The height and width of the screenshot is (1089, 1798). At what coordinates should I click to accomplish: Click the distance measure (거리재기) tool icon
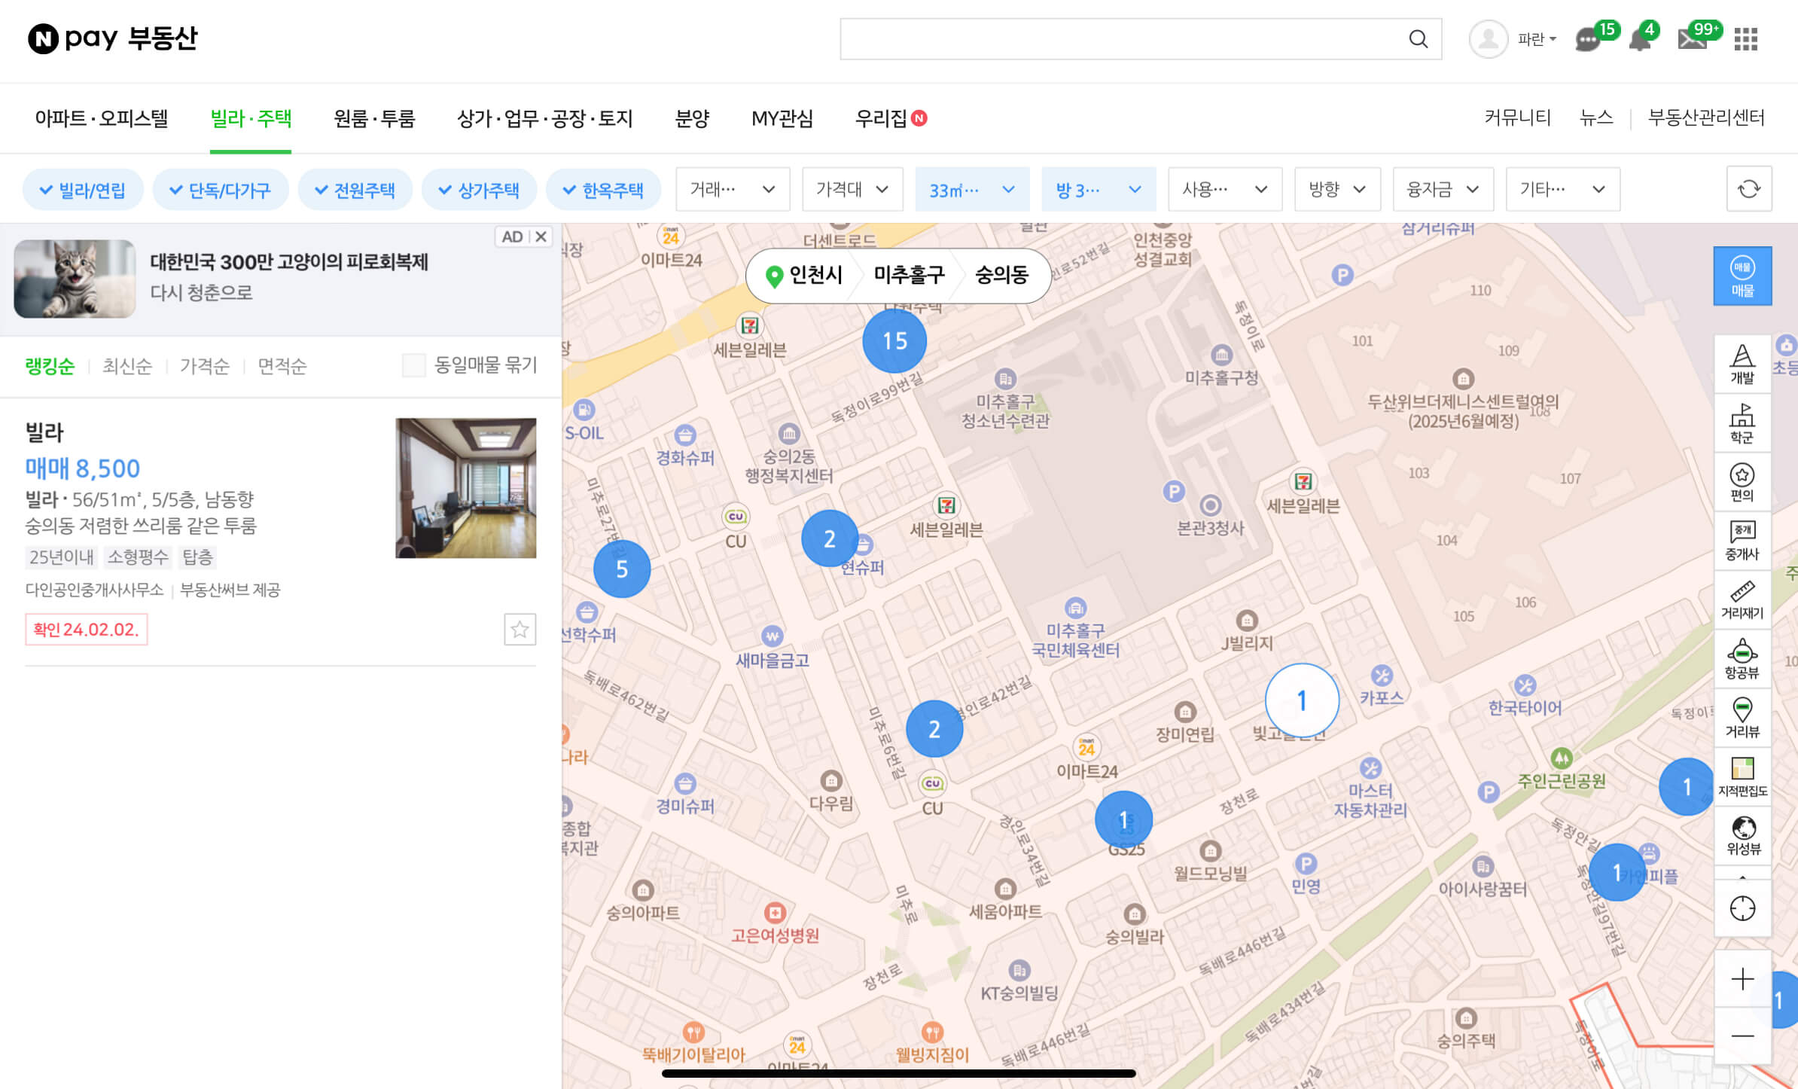click(1742, 599)
